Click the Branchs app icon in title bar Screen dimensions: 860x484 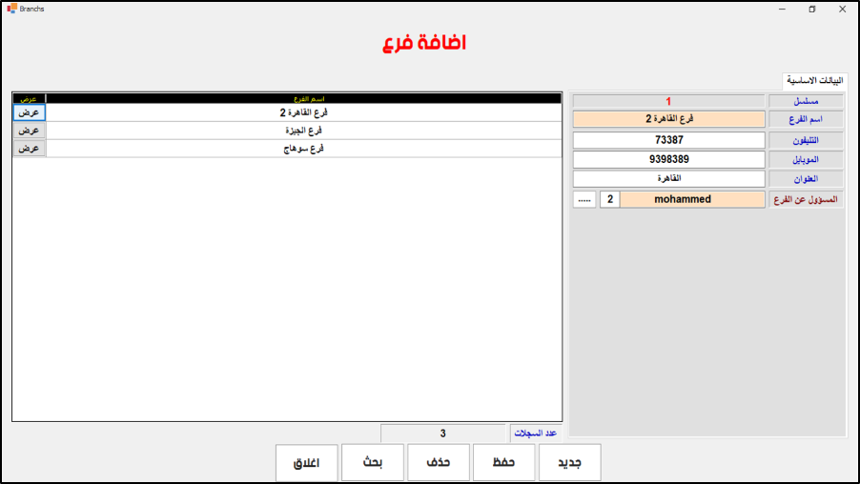(11, 9)
